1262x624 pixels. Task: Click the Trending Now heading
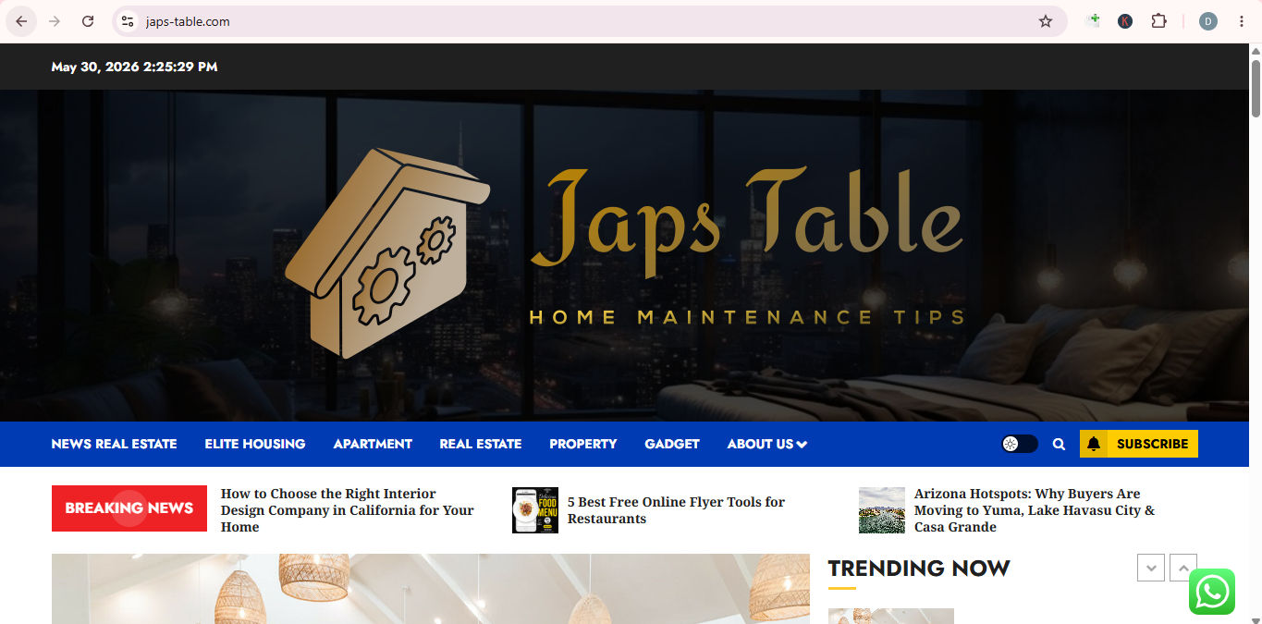pyautogui.click(x=919, y=568)
